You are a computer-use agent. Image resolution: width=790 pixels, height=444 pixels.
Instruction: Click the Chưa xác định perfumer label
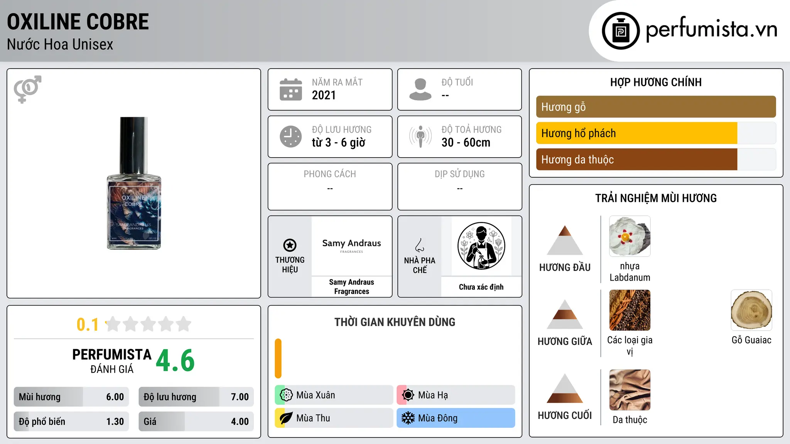481,287
